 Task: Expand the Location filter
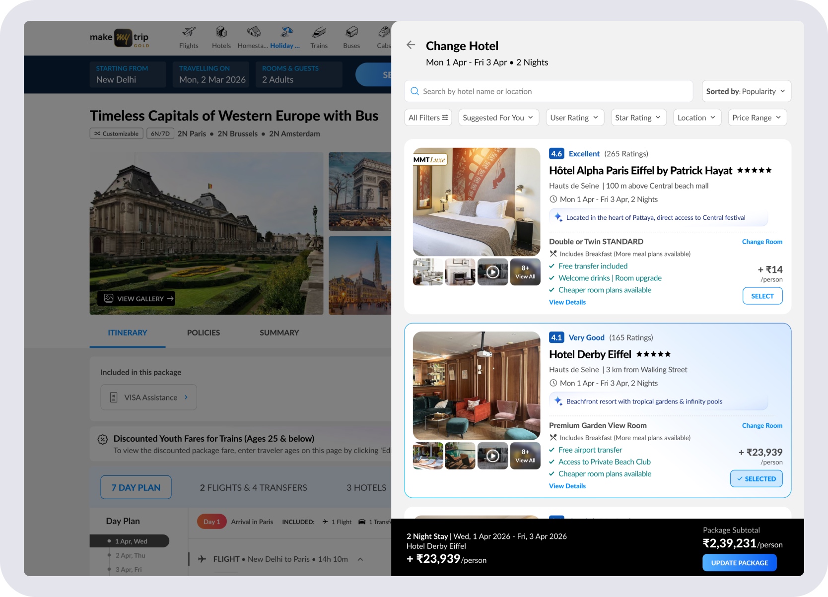point(697,118)
